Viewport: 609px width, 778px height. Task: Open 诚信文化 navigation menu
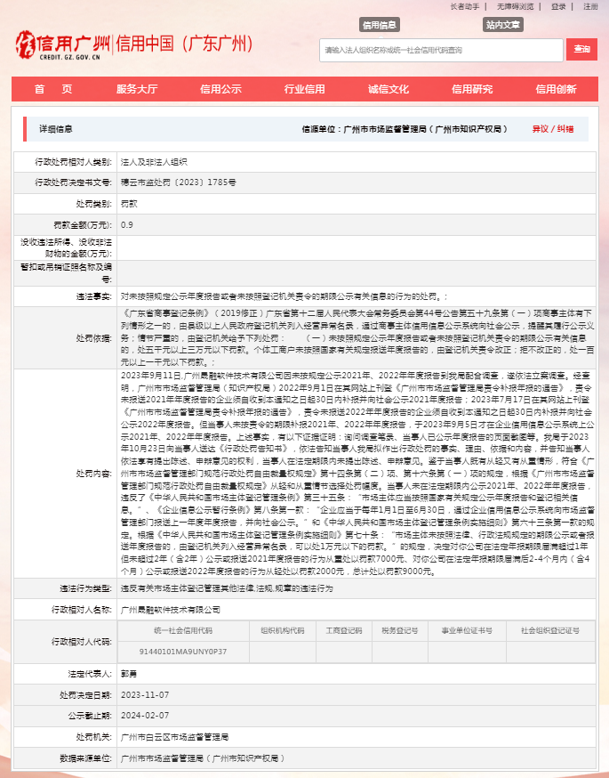pos(388,89)
